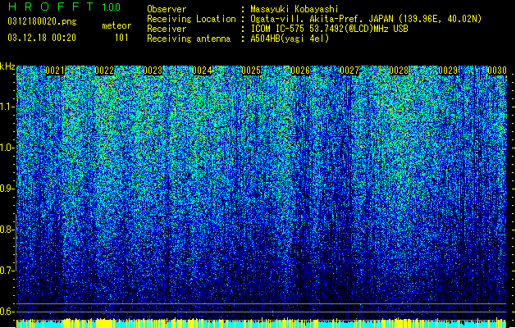This screenshot has height=328, width=516.
Task: Click the 0029 time marker
Action: [x=448, y=71]
